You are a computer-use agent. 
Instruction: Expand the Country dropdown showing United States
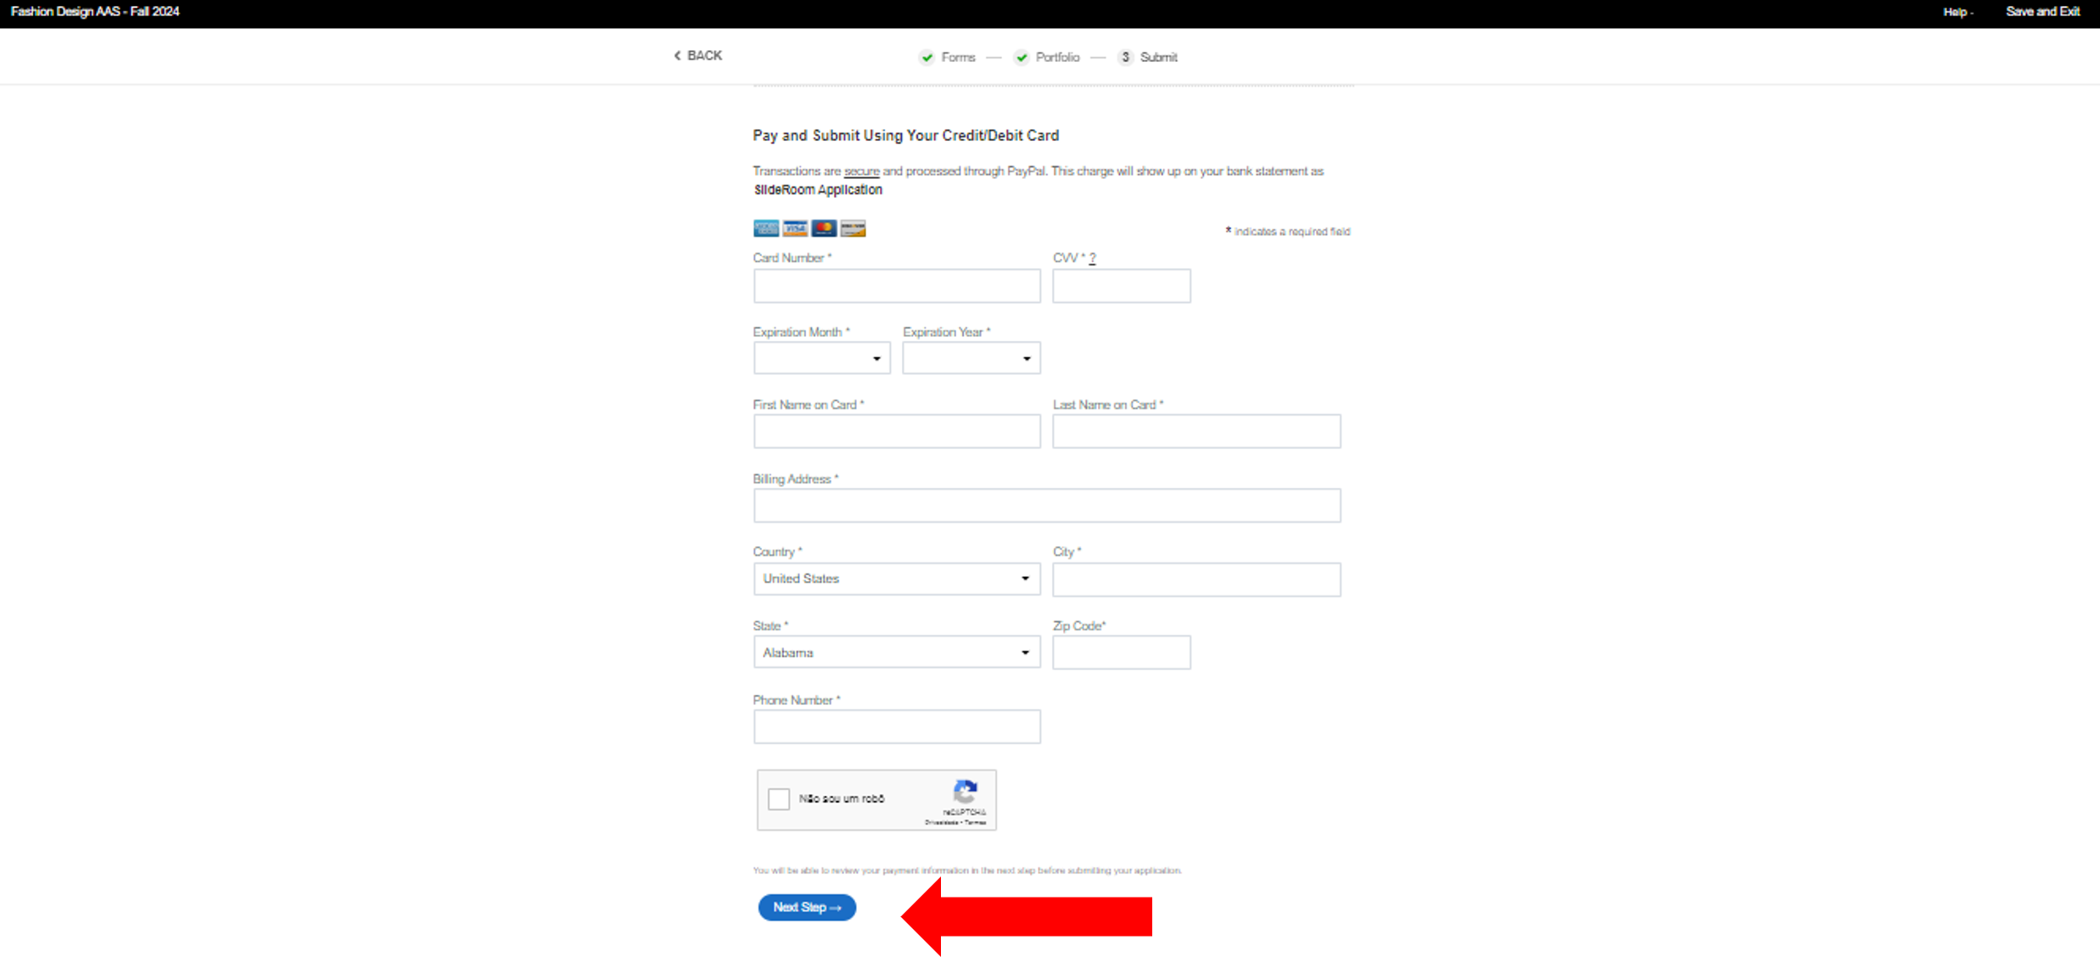[896, 579]
